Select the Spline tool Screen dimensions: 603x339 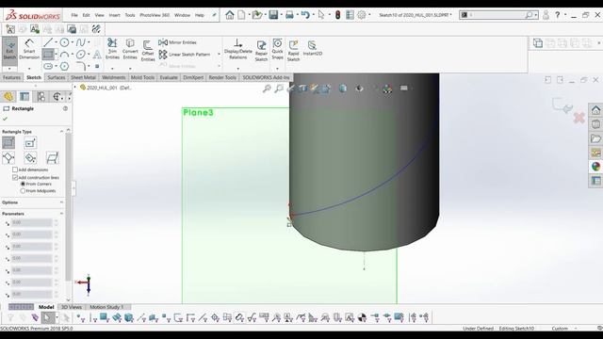80,42
